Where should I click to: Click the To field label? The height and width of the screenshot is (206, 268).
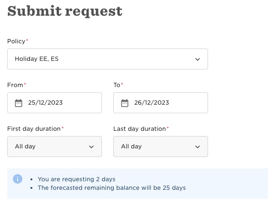pos(117,85)
